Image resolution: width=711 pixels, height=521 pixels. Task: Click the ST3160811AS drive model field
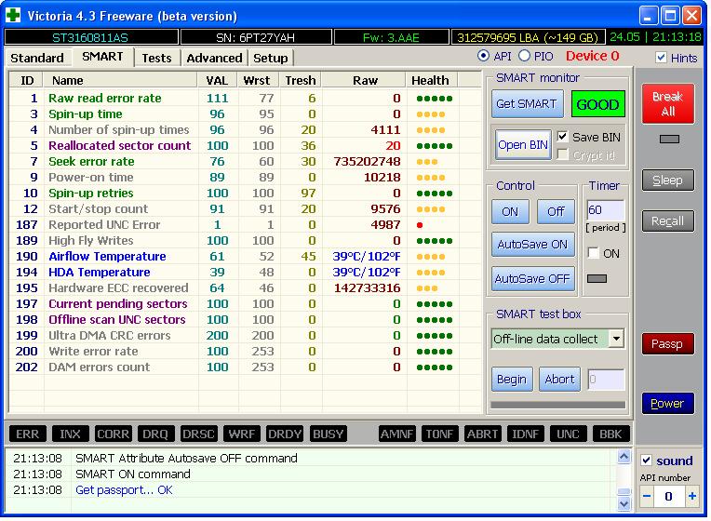[x=90, y=37]
